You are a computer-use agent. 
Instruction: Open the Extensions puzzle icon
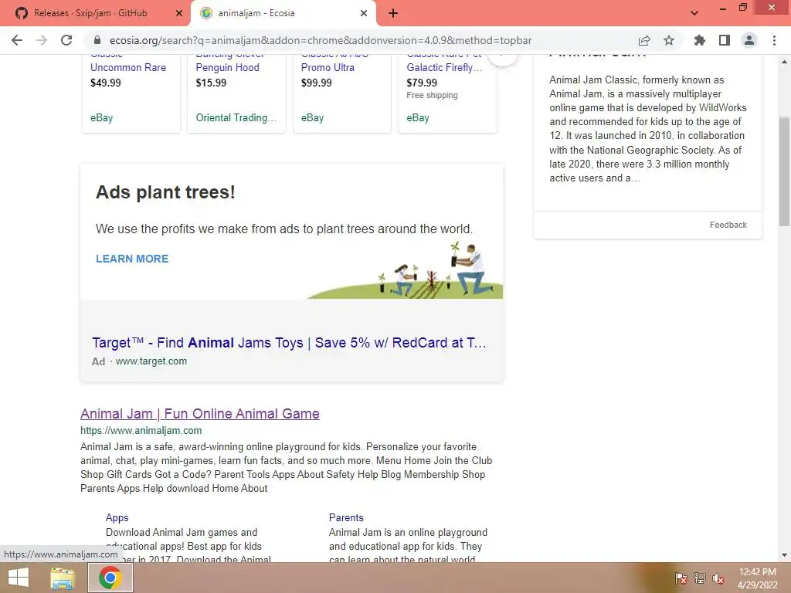[x=700, y=40]
